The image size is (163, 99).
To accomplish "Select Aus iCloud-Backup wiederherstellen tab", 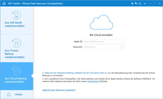I will 17,76.
